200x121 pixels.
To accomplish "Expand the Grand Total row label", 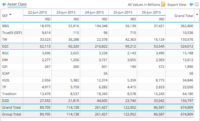I will pos(11,107).
